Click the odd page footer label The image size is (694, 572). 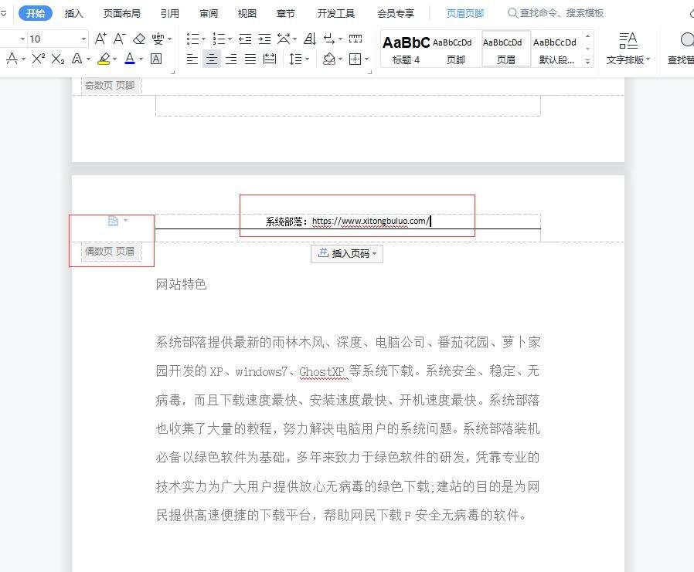coord(110,86)
